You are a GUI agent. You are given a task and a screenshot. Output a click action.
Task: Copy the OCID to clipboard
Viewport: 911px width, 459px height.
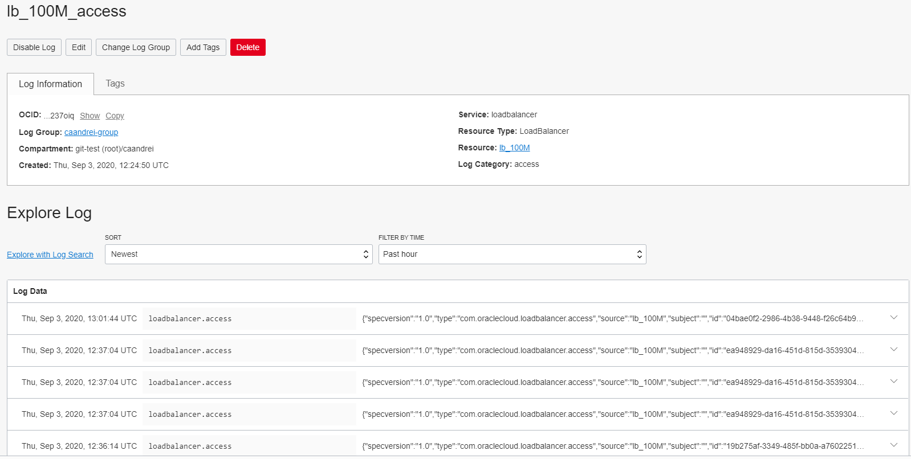coord(115,116)
